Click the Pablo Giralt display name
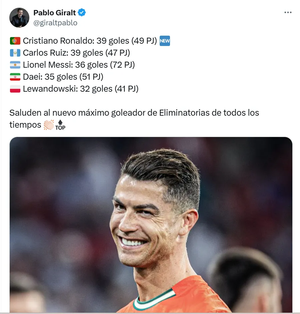 54,13
